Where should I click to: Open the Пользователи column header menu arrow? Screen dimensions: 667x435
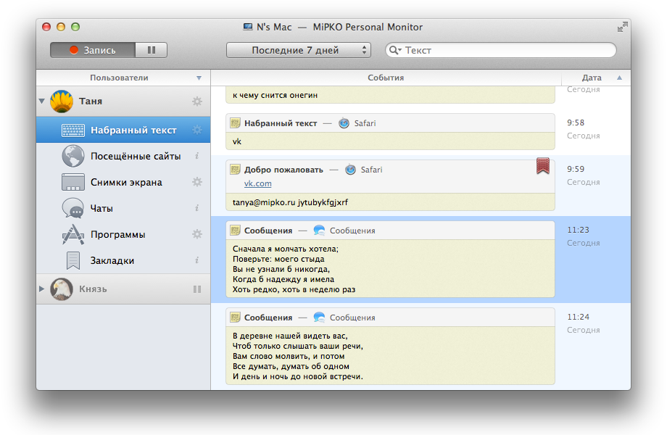point(199,78)
